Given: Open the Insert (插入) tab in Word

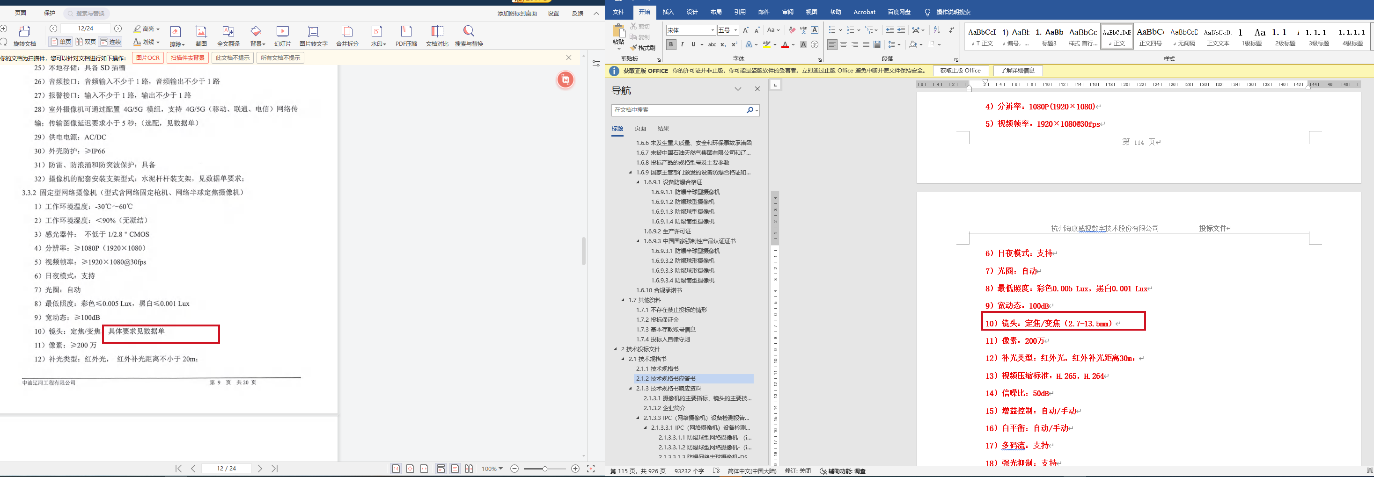Looking at the screenshot, I should [669, 12].
